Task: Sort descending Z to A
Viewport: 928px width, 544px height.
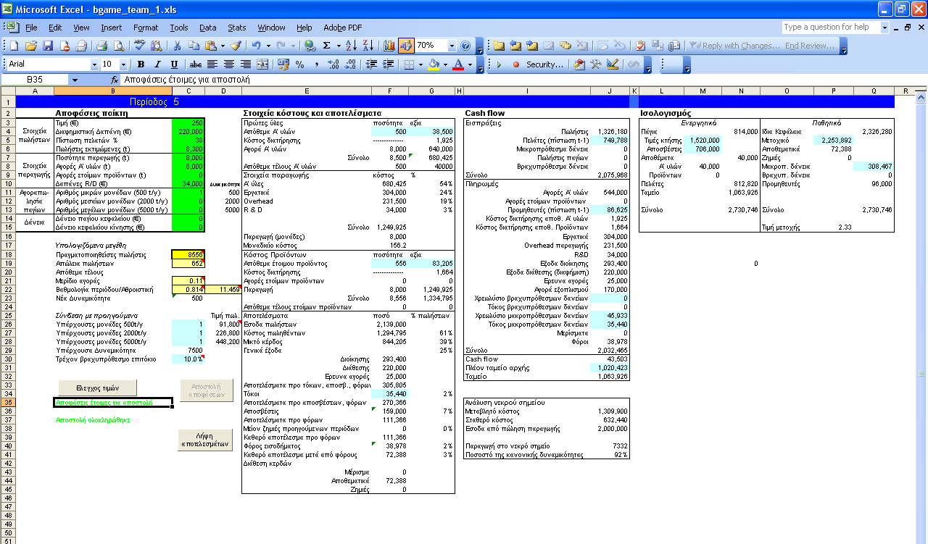Action: pos(368,46)
